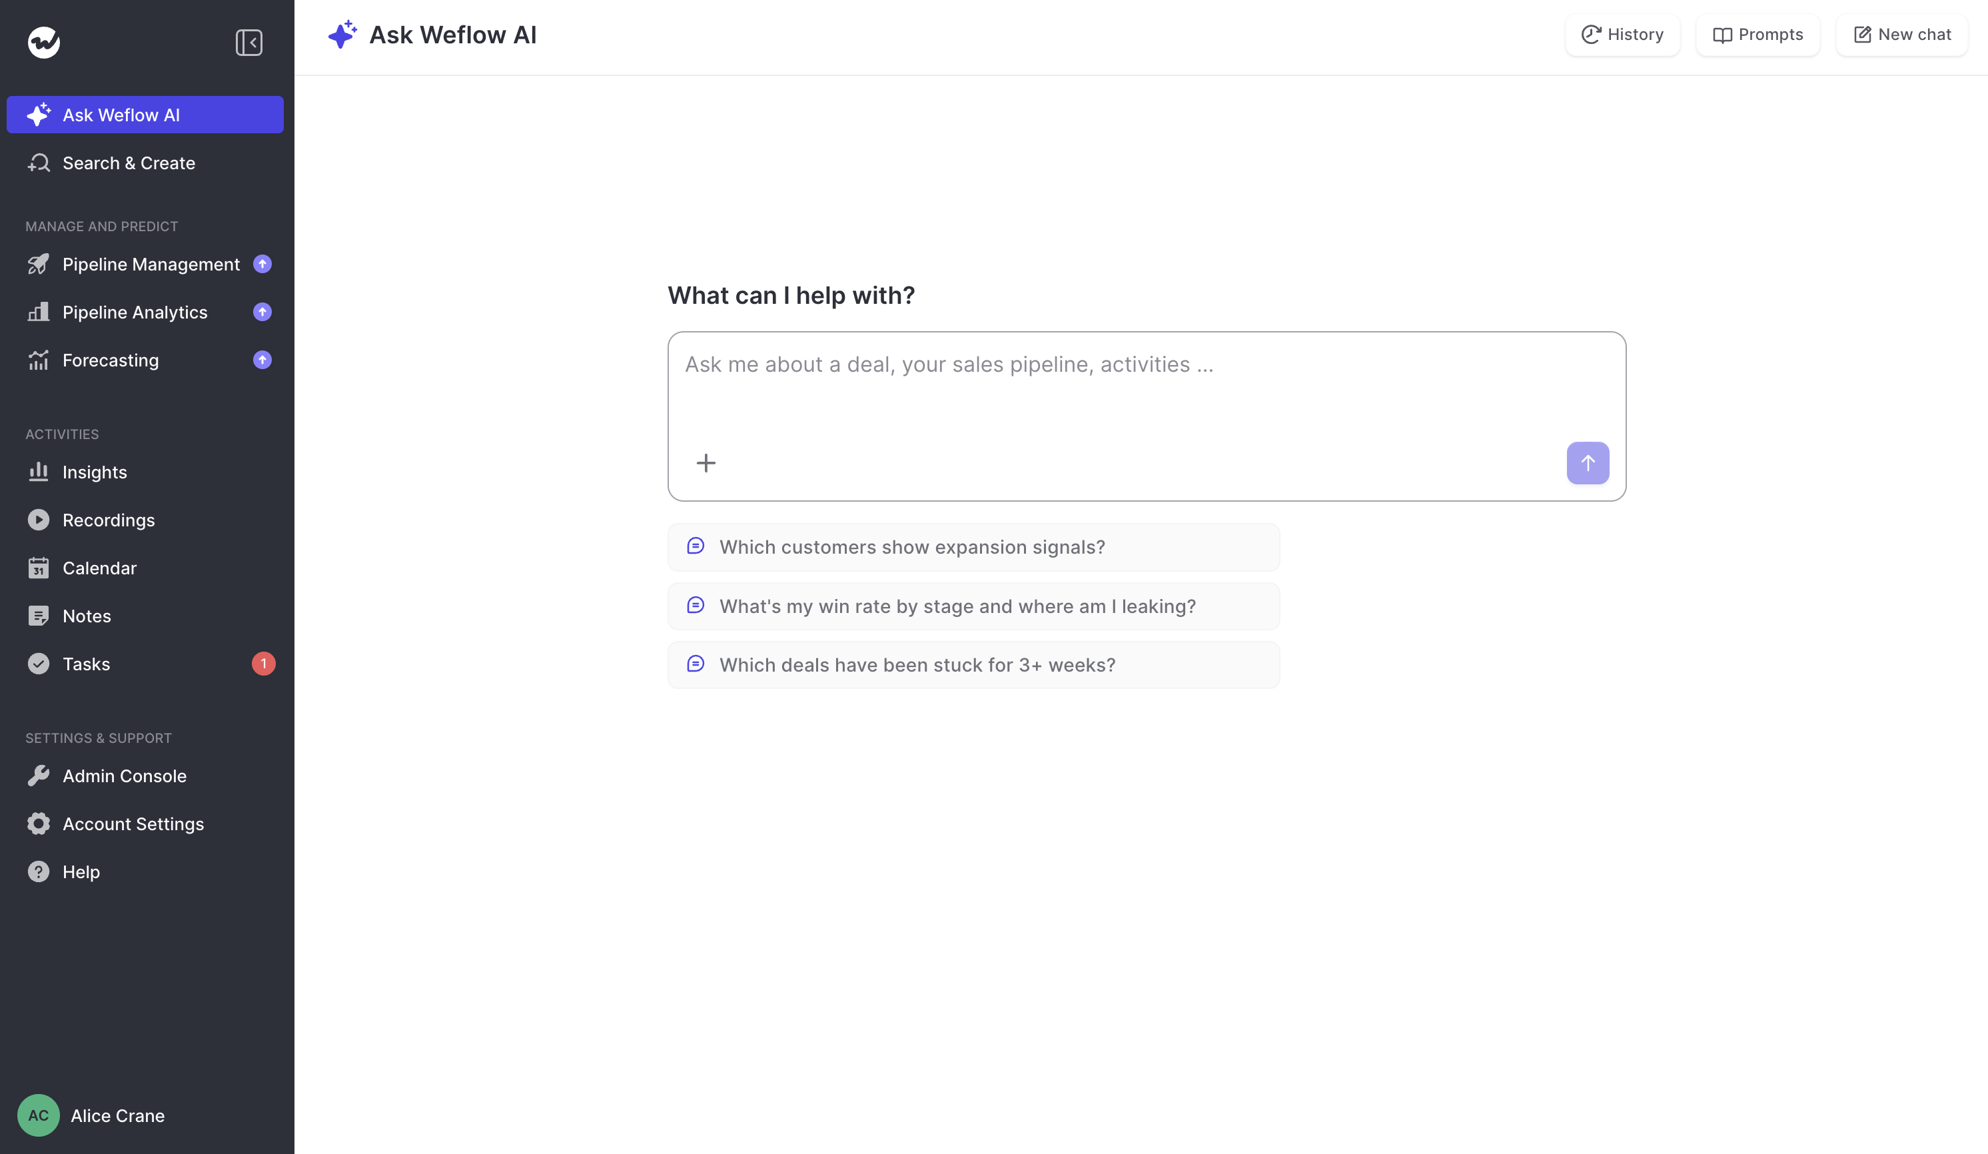Go to Pipeline Management
1988x1154 pixels.
145,265
